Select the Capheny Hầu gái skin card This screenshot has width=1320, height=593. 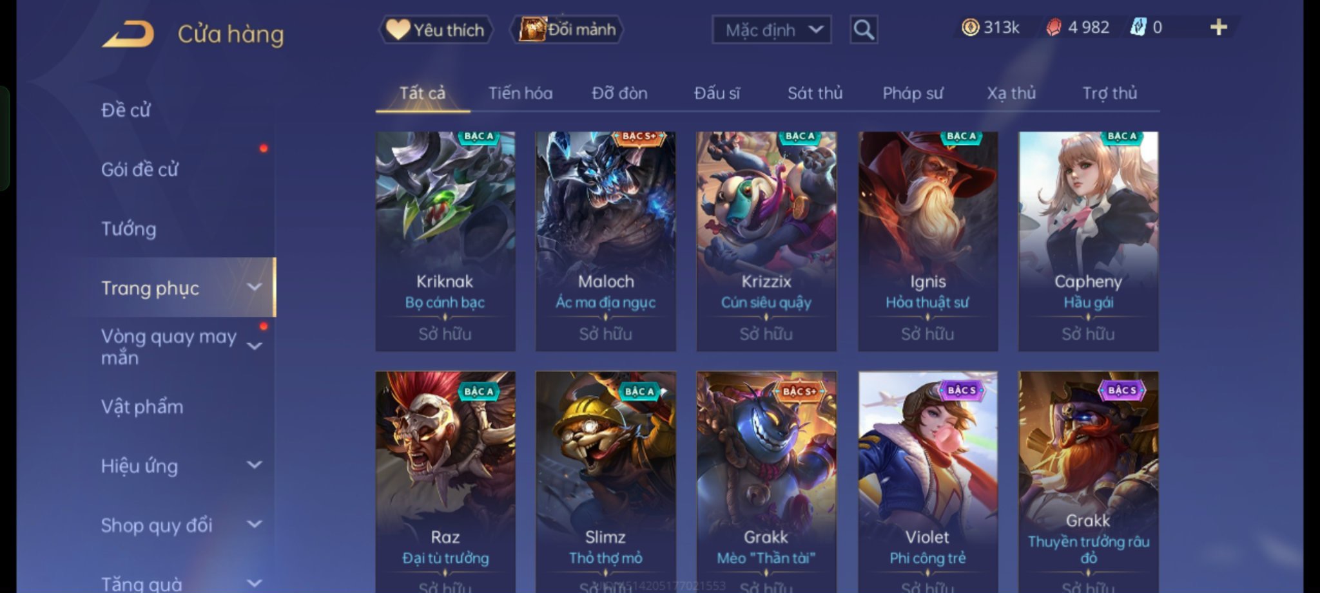[x=1088, y=241]
